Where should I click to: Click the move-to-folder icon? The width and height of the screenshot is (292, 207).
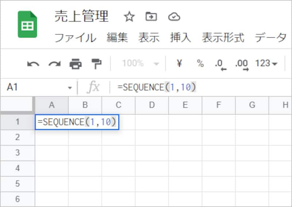click(x=151, y=16)
